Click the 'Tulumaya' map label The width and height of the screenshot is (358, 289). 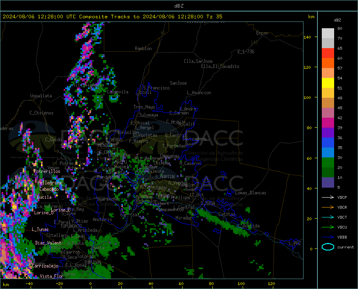[148, 115]
